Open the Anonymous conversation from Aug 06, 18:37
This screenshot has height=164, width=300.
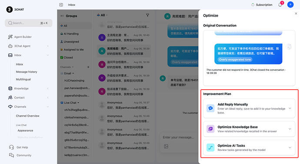click(124, 105)
